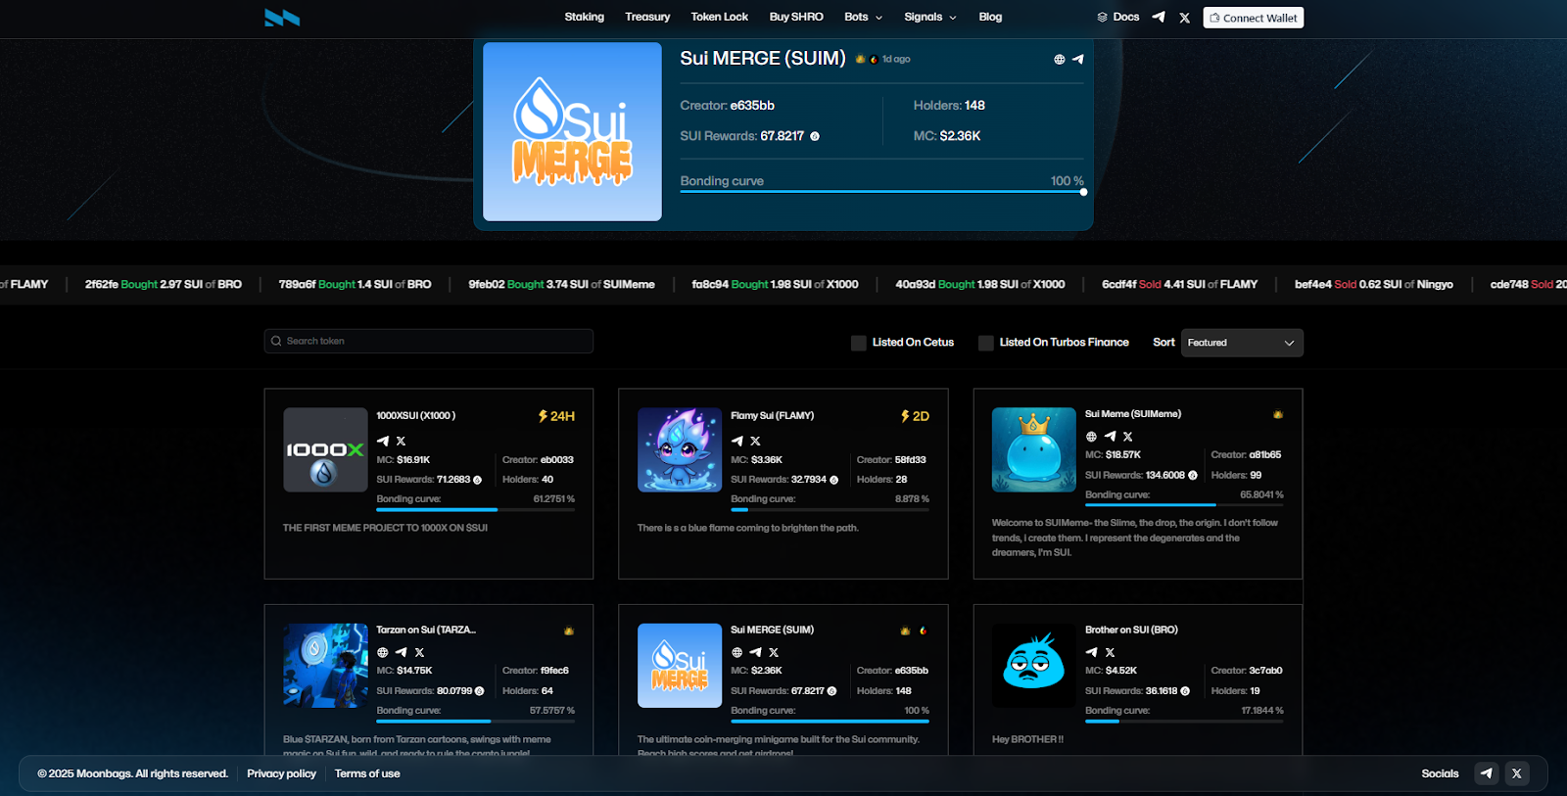This screenshot has height=796, width=1567.
Task: Click the Sui MERGE (SUIM) featured title
Action: point(763,59)
